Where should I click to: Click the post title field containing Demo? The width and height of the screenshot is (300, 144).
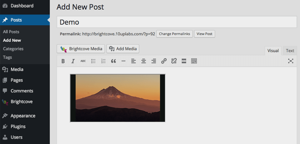tap(177, 22)
